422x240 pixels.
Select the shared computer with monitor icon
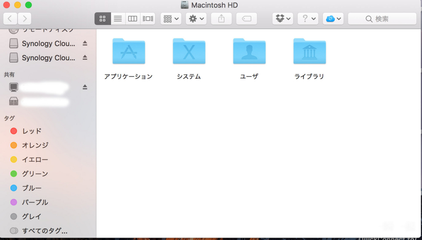(x=39, y=87)
